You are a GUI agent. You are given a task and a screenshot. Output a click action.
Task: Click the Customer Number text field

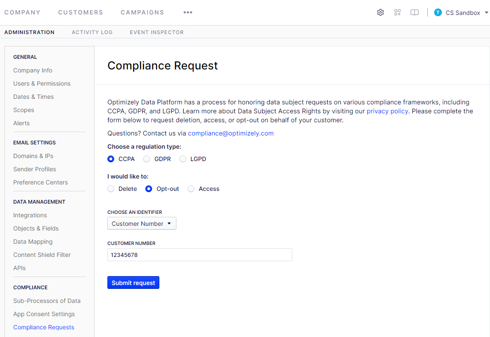tap(199, 255)
